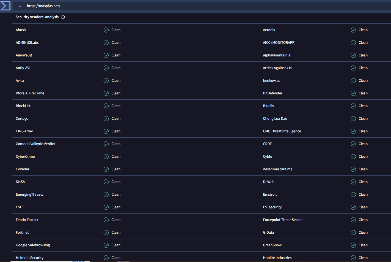The image size is (391, 262).
Task: Click the Clean result text for desenmascara.me
Action: click(x=363, y=169)
